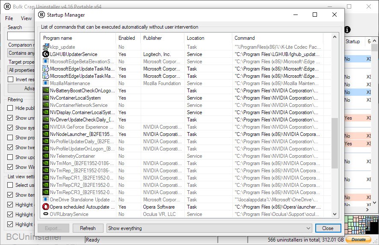This screenshot has height=245, width=379.
Task: Toggle the Invert results checkbox
Action: (x=10, y=80)
